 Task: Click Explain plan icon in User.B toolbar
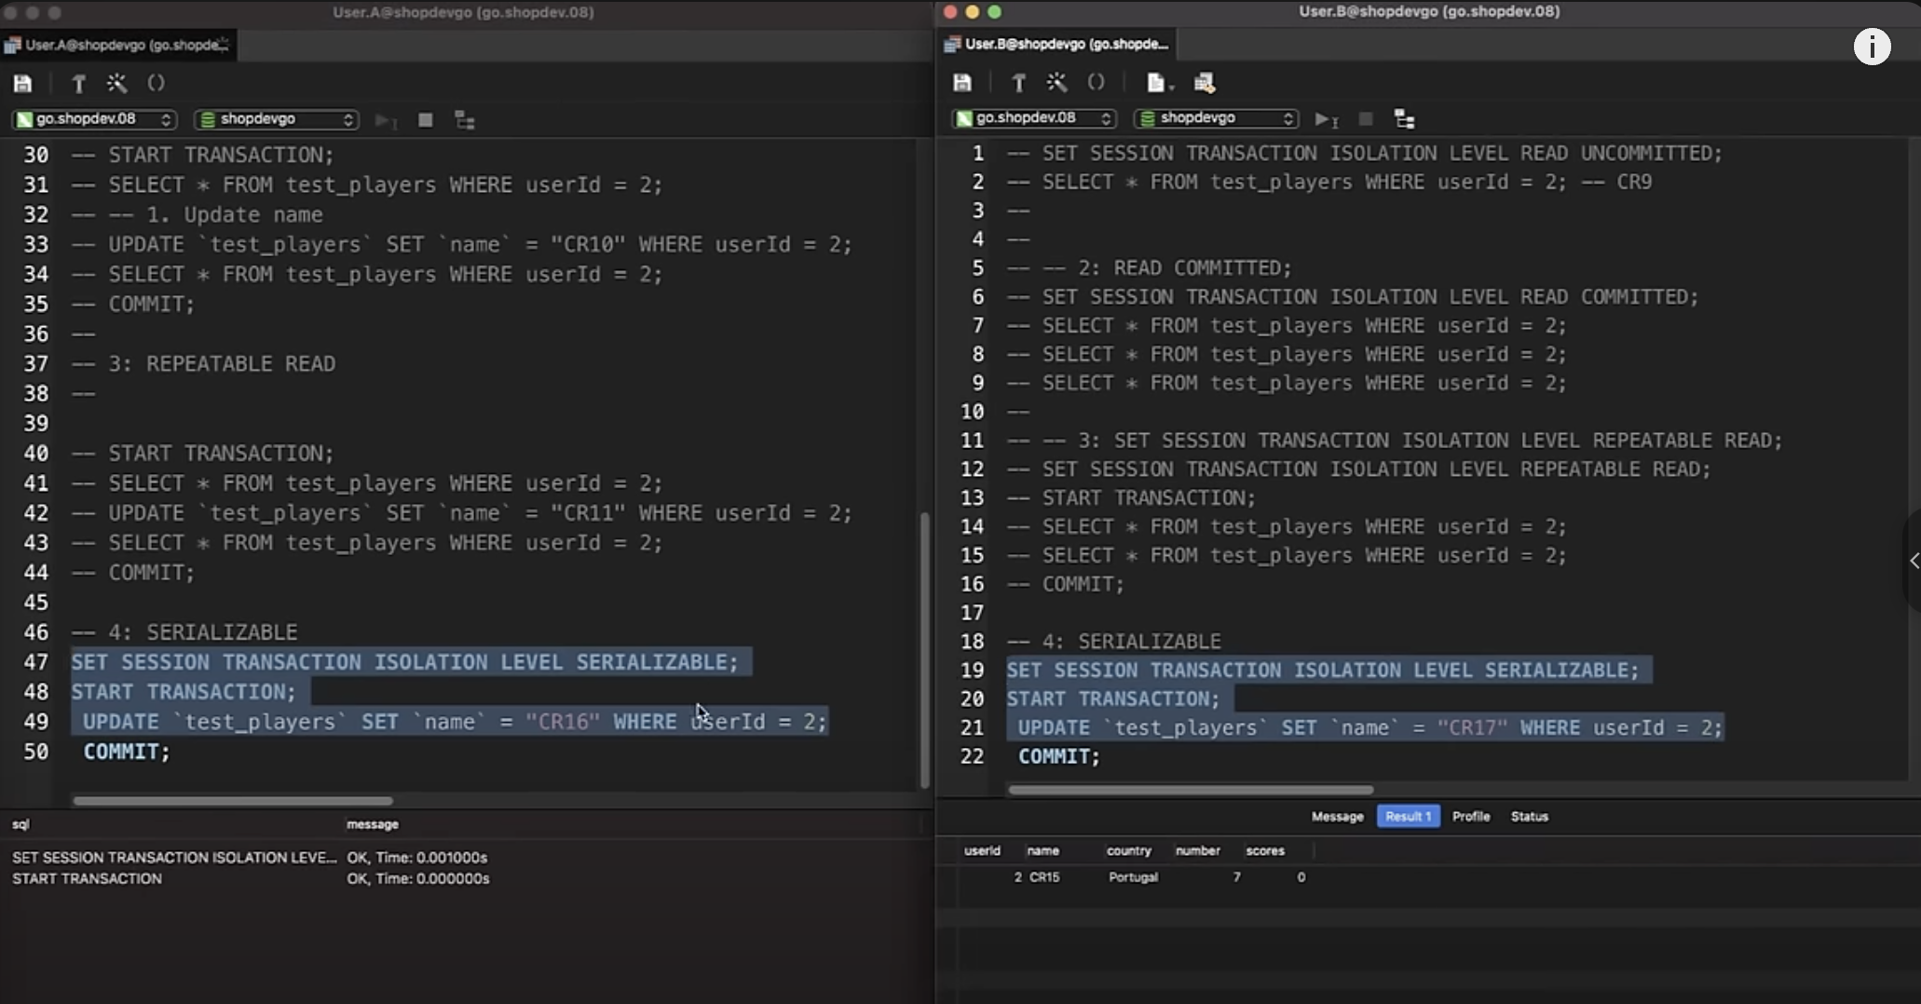click(1404, 119)
